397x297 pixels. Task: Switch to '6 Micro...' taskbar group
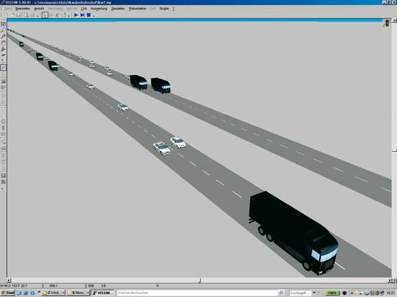78,293
